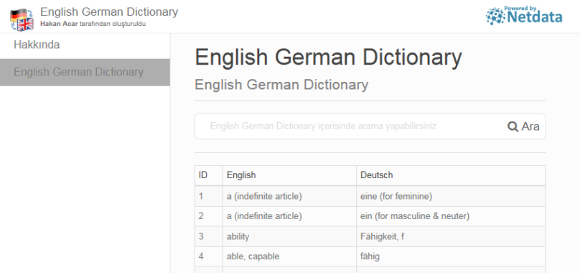This screenshot has width=580, height=273.
Task: Click the a (indefinite article) cell in row 1
Action: click(x=289, y=196)
